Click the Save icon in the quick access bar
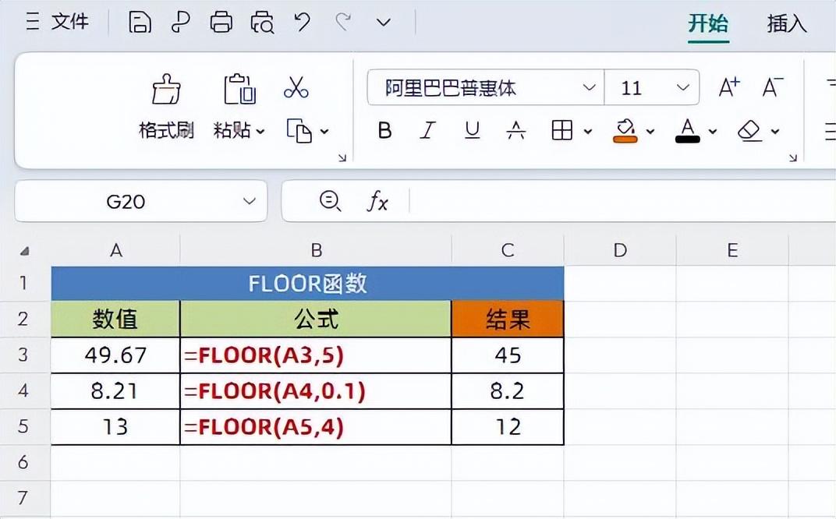This screenshot has width=836, height=519. click(x=140, y=23)
